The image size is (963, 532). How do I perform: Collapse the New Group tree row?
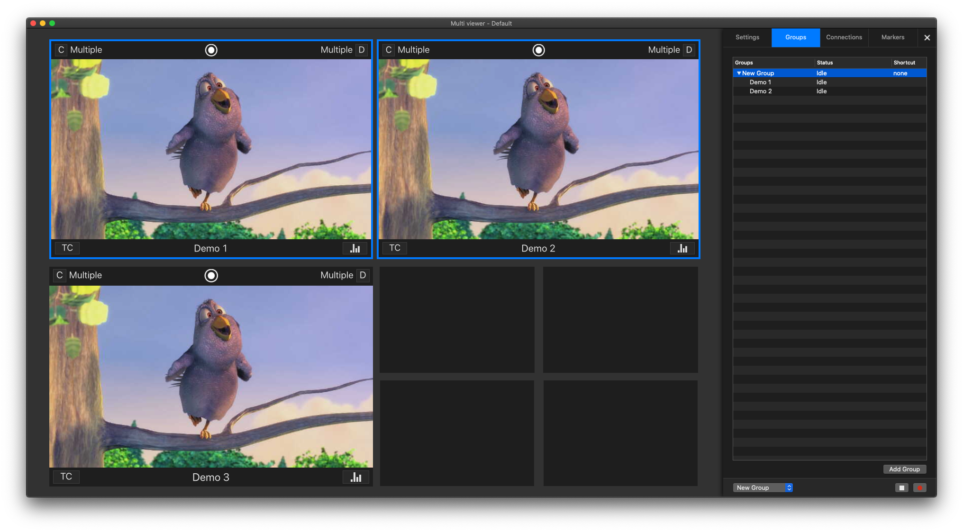pyautogui.click(x=739, y=73)
